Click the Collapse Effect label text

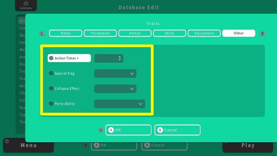[67, 89]
